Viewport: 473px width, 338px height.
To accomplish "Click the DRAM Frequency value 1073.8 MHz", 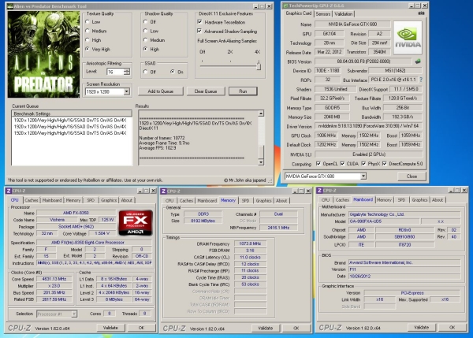I will [x=250, y=243].
